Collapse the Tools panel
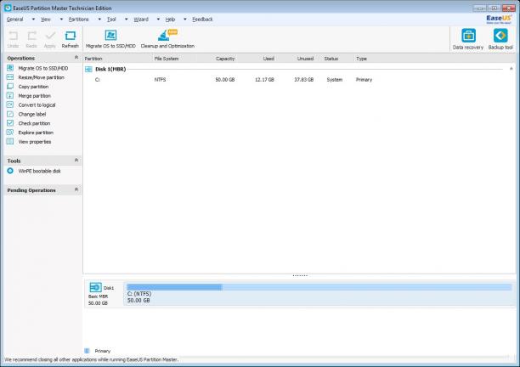 click(x=76, y=160)
